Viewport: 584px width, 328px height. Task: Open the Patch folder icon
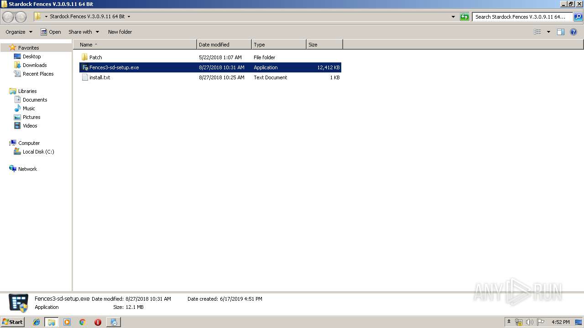(84, 57)
